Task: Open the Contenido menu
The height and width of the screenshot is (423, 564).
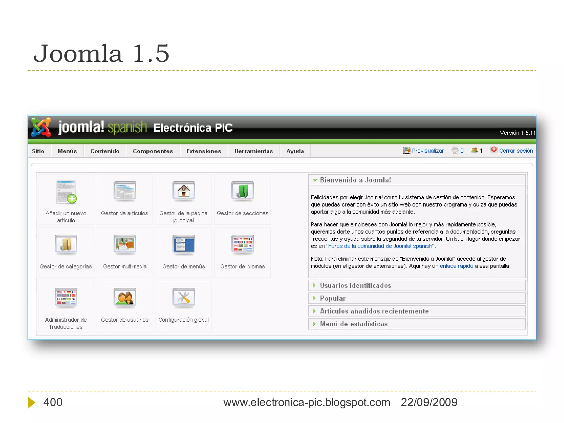Action: coord(105,151)
